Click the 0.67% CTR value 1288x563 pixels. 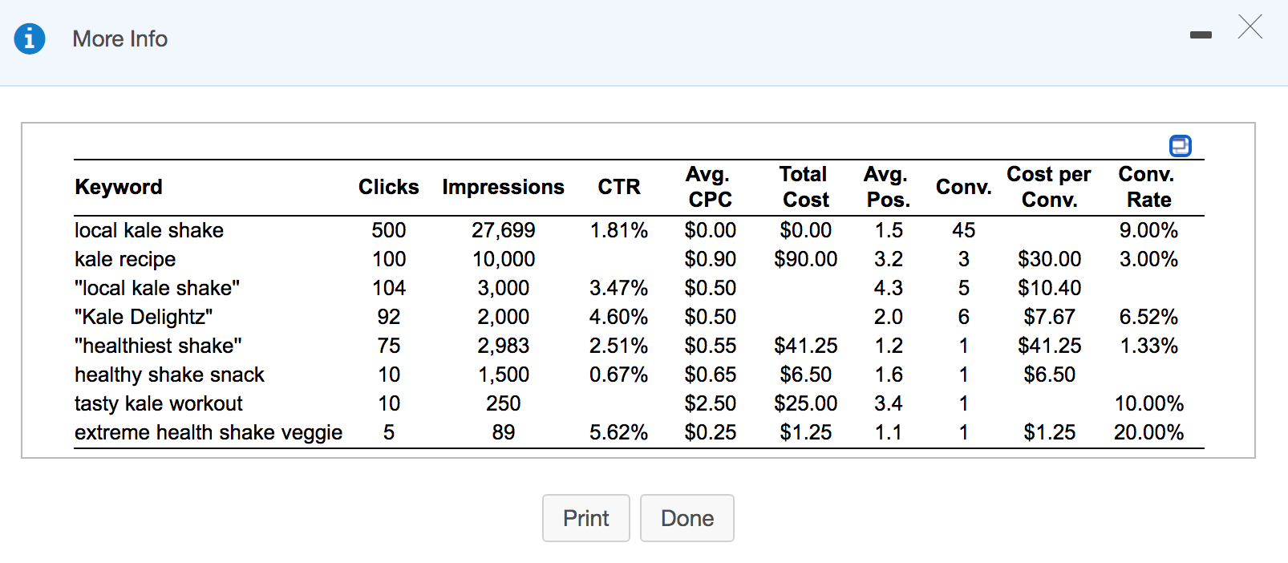pos(619,375)
